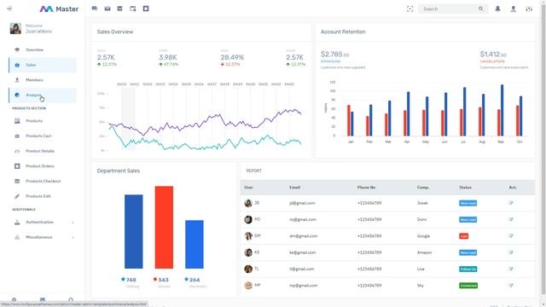Click the Email column header
Image resolution: width=546 pixels, height=307 pixels.
point(294,188)
